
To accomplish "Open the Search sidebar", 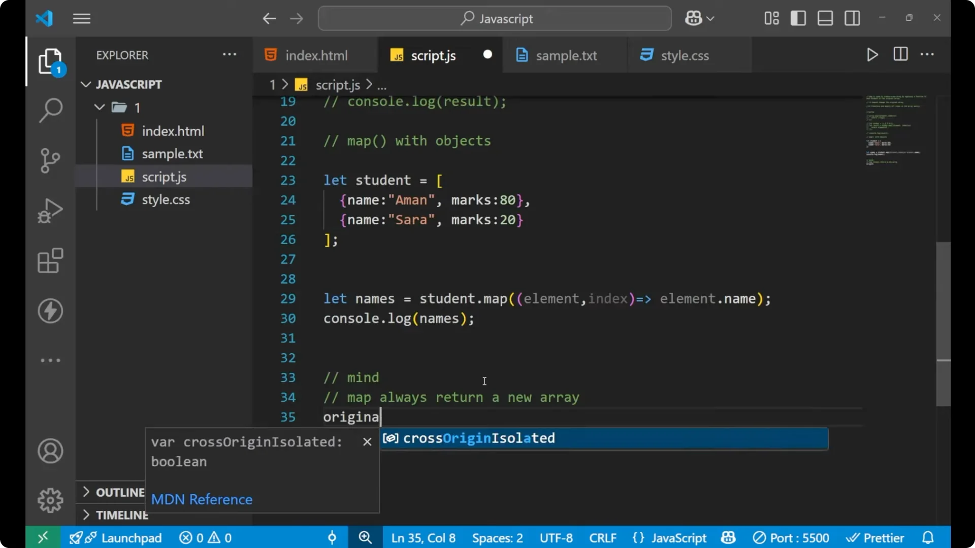I will pyautogui.click(x=50, y=110).
